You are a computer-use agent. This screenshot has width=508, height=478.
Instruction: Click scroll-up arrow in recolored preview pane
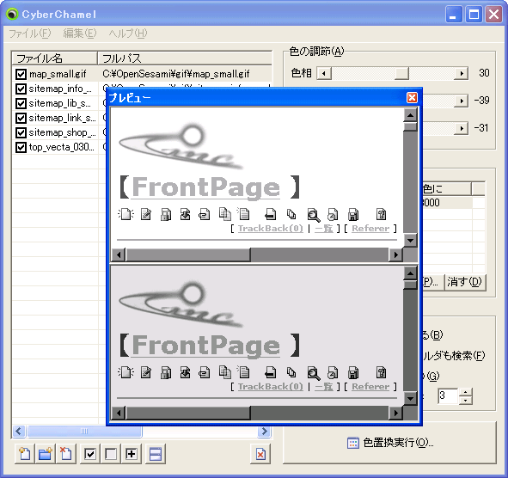[410, 273]
